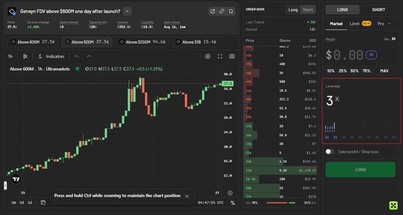Switch to Market order tab

(x=336, y=24)
